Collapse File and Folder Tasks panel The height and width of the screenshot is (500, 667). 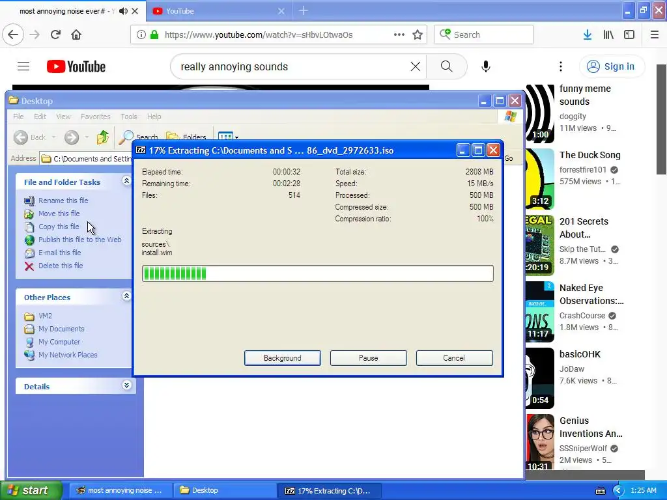pyautogui.click(x=126, y=181)
